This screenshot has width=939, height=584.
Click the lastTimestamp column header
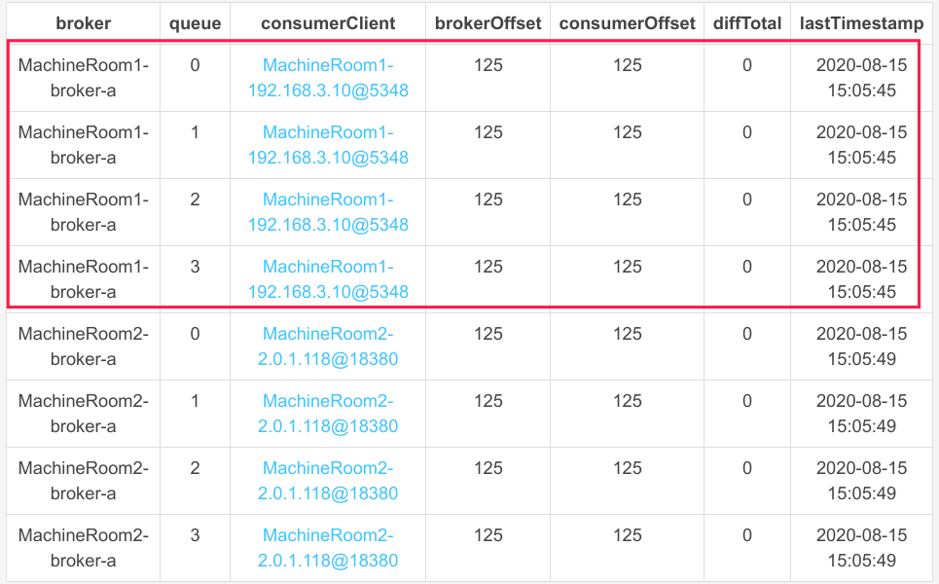[861, 22]
